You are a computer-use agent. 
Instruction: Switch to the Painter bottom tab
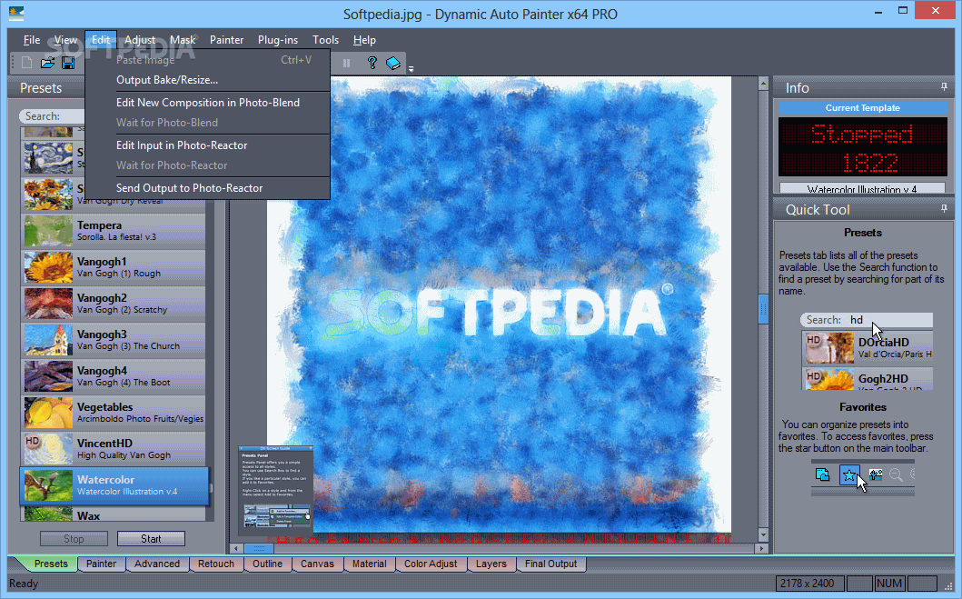(x=101, y=564)
